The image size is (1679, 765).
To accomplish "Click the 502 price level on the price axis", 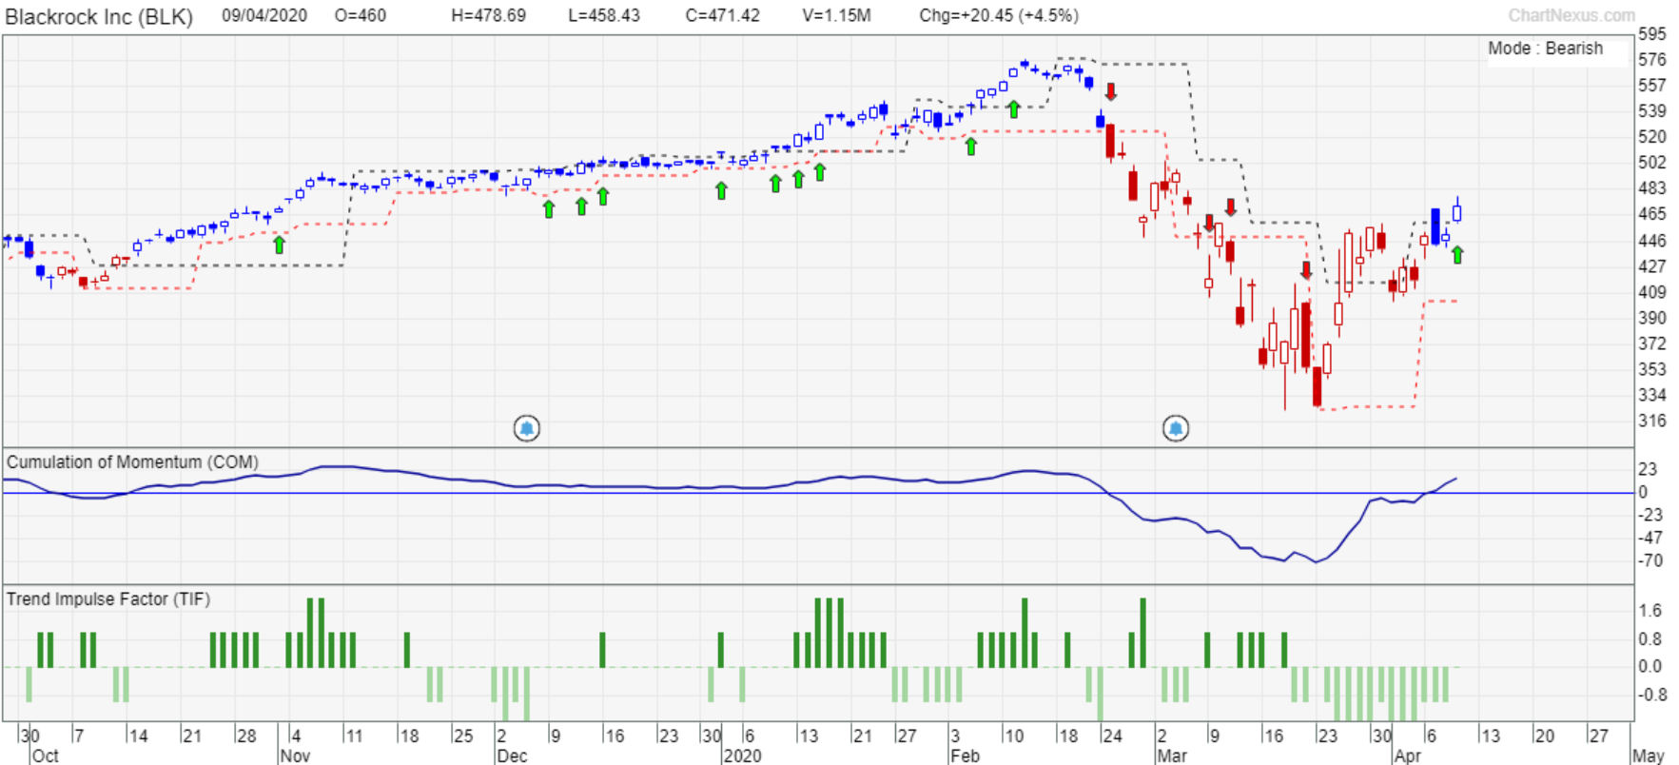I will tap(1652, 163).
